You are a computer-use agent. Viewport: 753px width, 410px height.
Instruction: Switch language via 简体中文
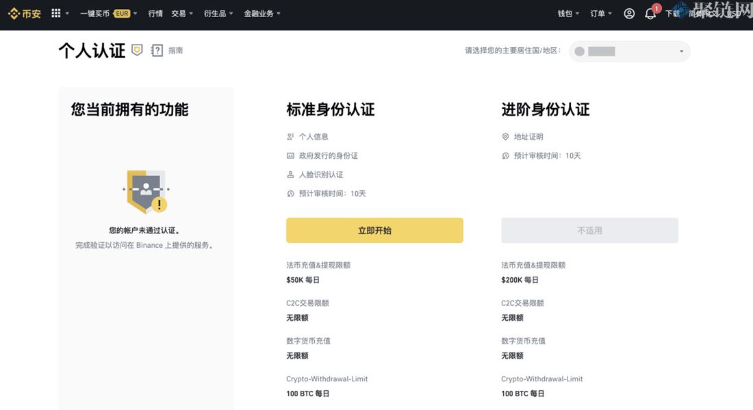click(x=698, y=14)
